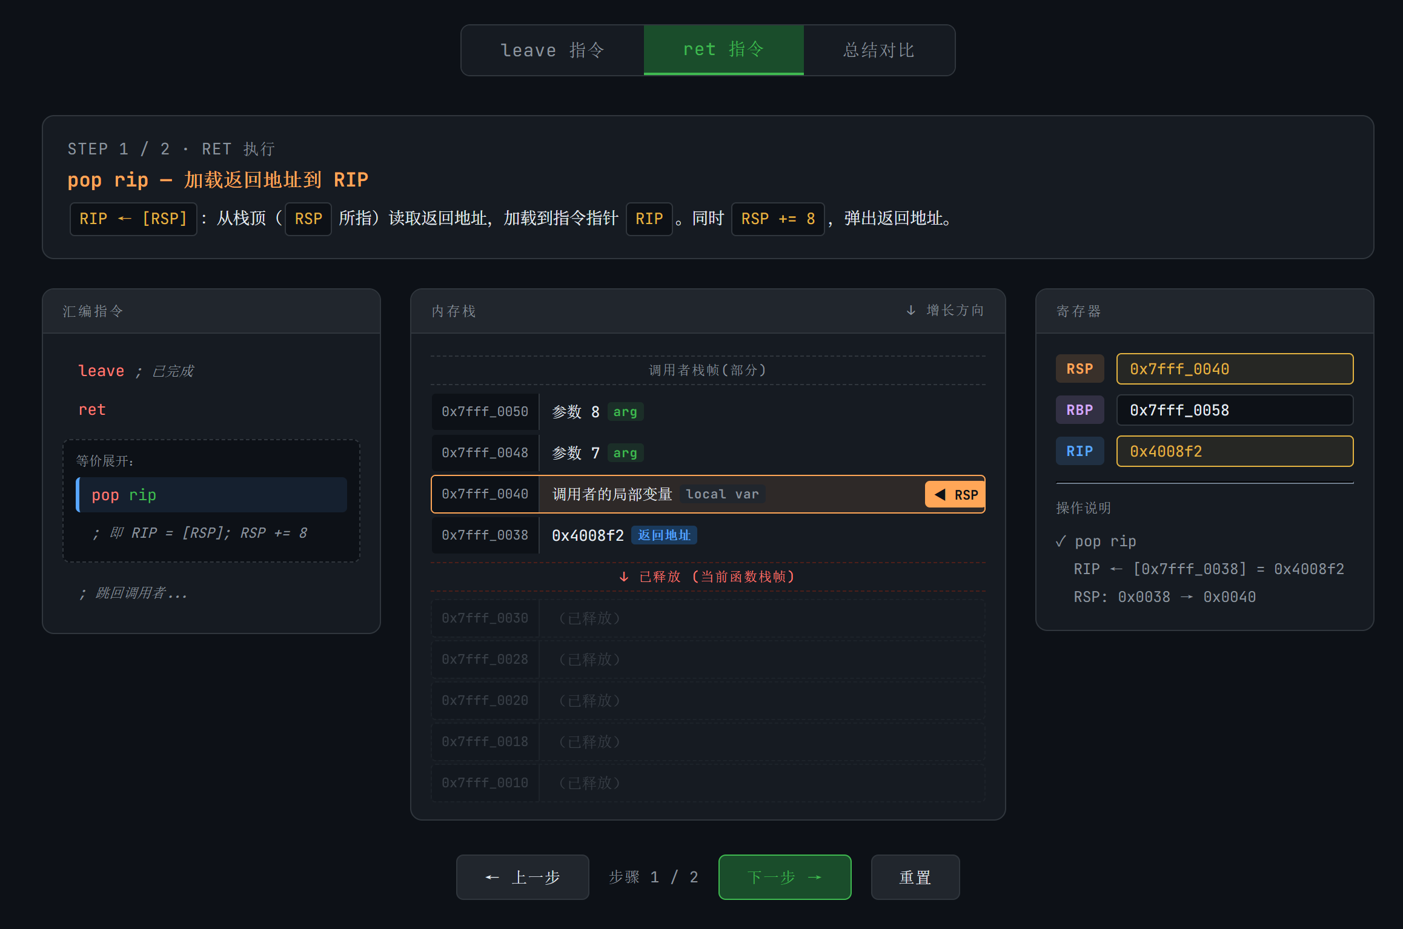This screenshot has height=929, width=1403.
Task: Open the 总结对比 tab
Action: pyautogui.click(x=879, y=50)
